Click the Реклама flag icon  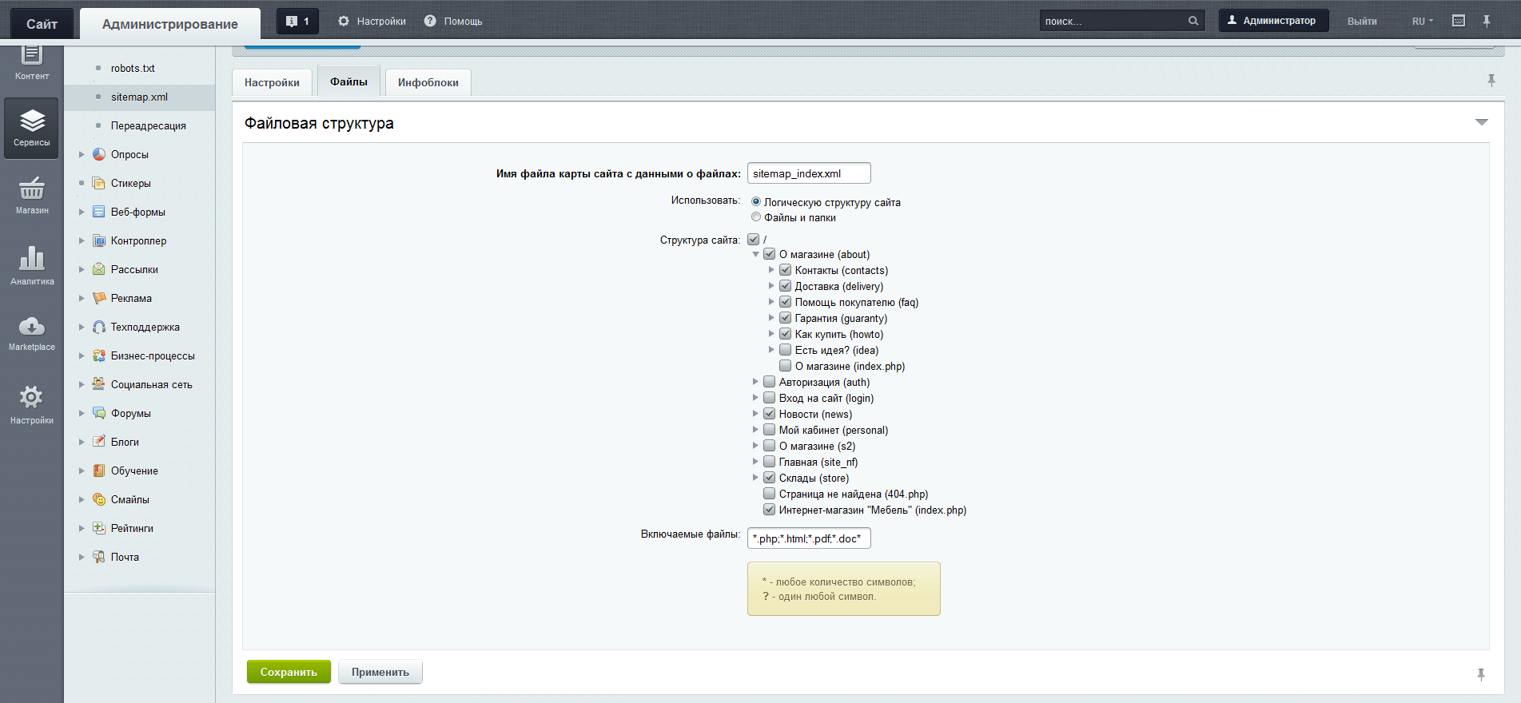click(99, 298)
